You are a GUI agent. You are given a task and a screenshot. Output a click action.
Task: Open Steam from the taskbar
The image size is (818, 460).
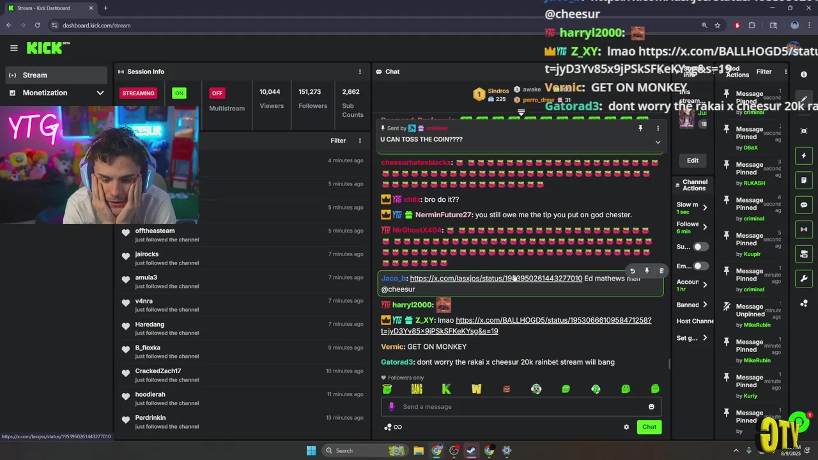pos(471,450)
